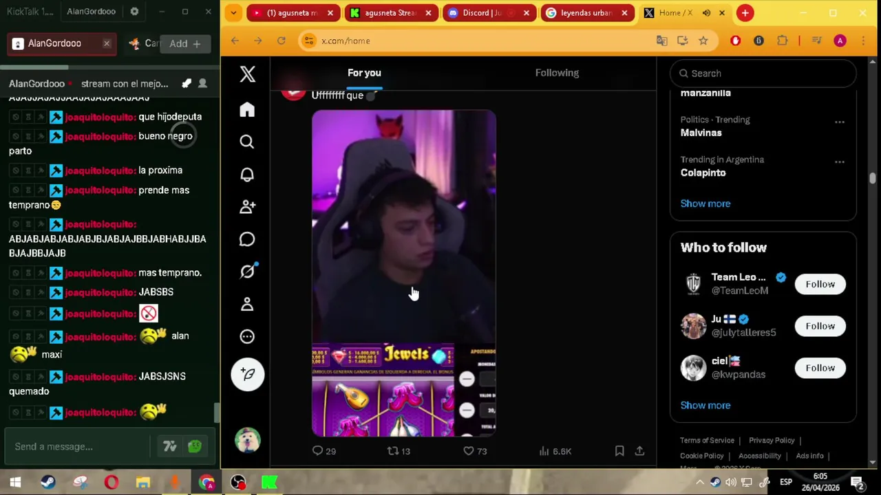881x495 pixels.
Task: Follow the Ju @julytalleres5 account
Action: [820, 326]
